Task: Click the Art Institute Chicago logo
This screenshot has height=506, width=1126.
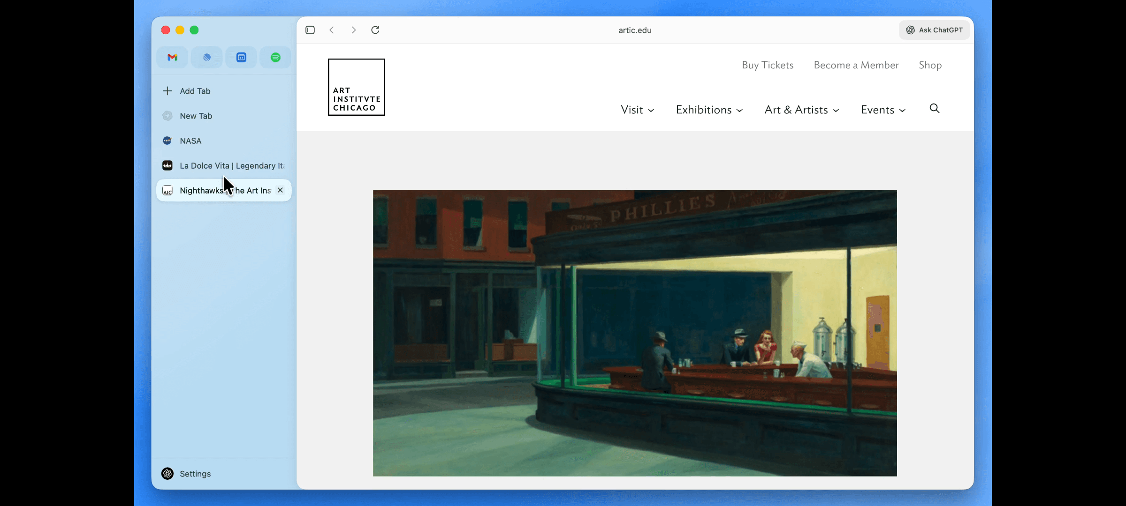Action: [356, 87]
